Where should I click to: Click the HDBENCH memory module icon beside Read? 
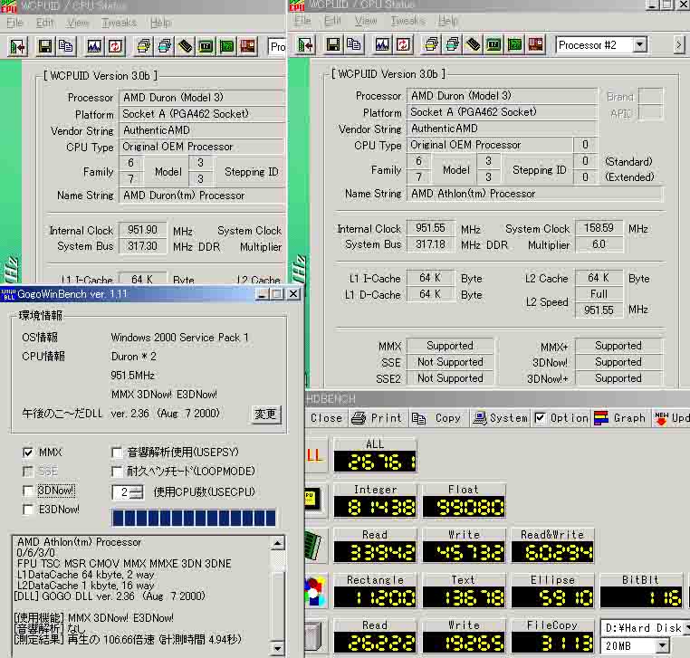316,547
